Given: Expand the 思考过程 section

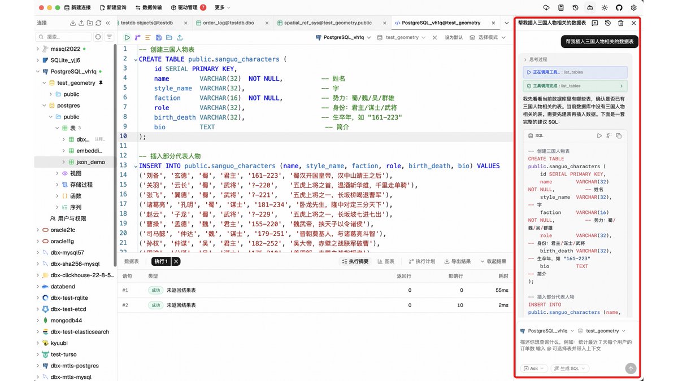Looking at the screenshot, I should point(535,59).
